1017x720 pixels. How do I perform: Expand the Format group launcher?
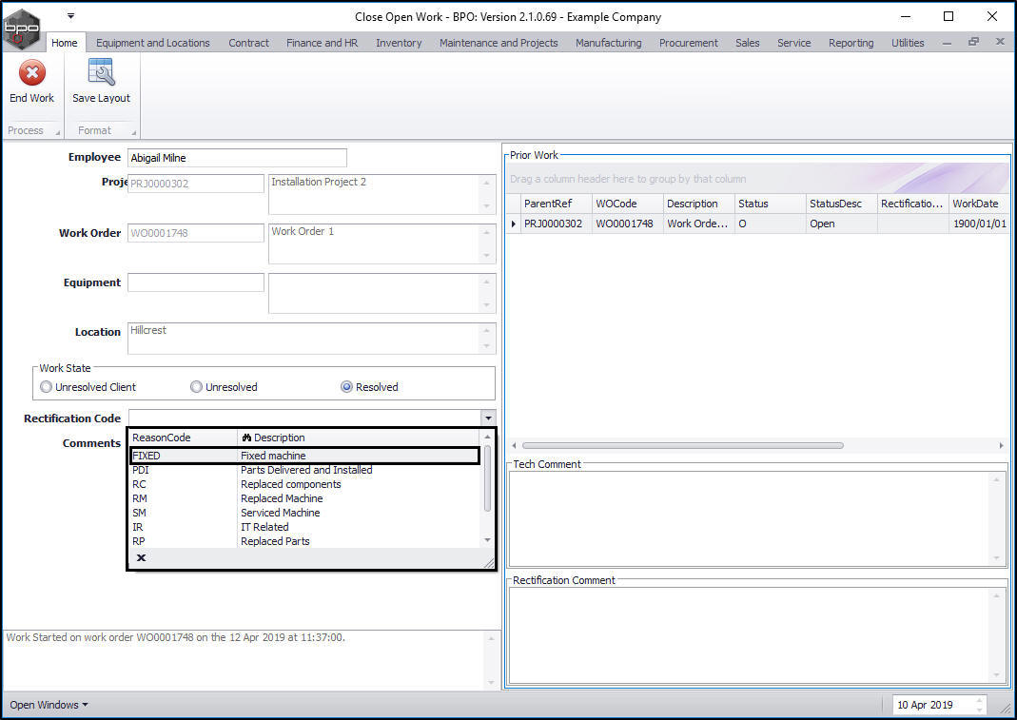(x=134, y=132)
